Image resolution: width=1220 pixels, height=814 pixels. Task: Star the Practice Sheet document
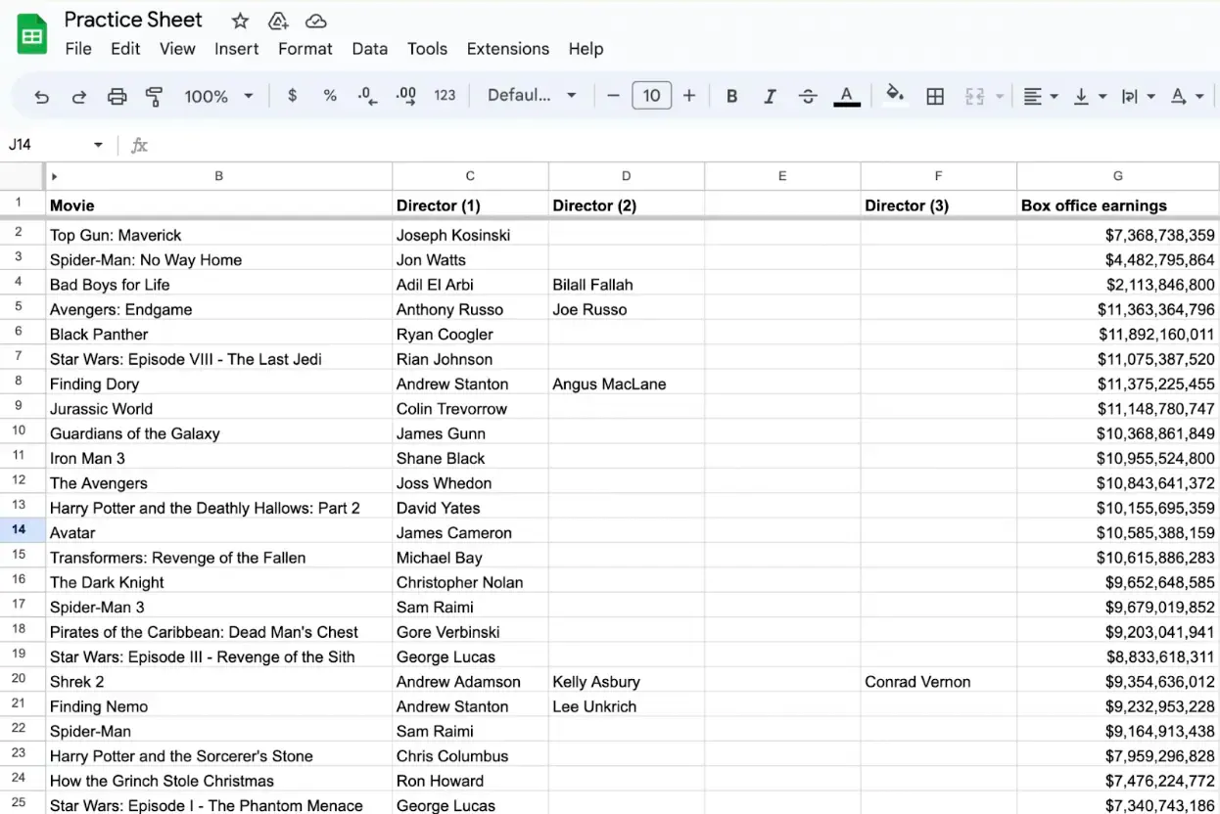coord(240,21)
